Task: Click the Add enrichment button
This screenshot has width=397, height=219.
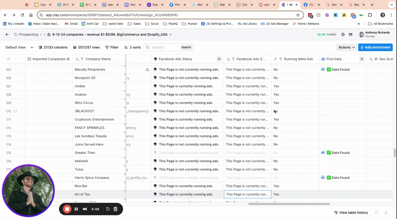Action: (375, 47)
